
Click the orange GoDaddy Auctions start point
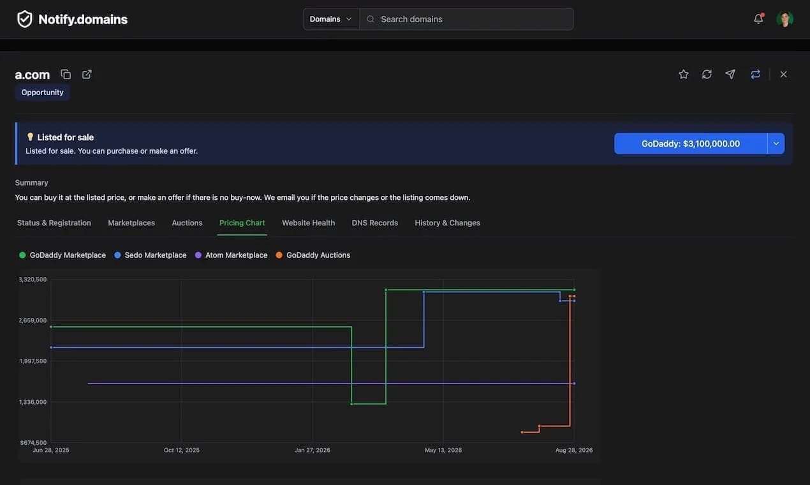pyautogui.click(x=522, y=432)
